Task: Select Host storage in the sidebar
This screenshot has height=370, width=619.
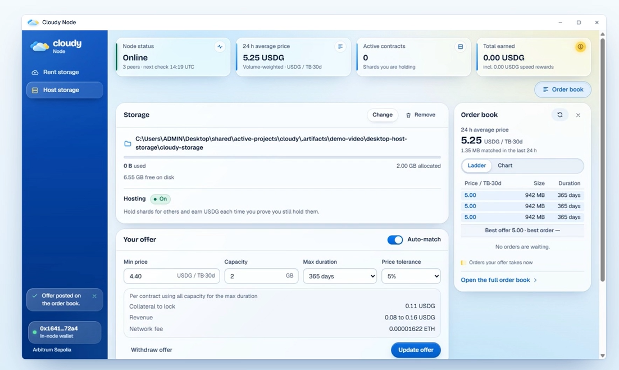Action: [x=65, y=90]
